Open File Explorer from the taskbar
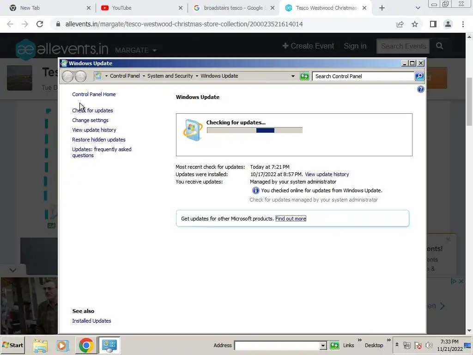Screen dimensions: 473x355 (x=40, y=345)
